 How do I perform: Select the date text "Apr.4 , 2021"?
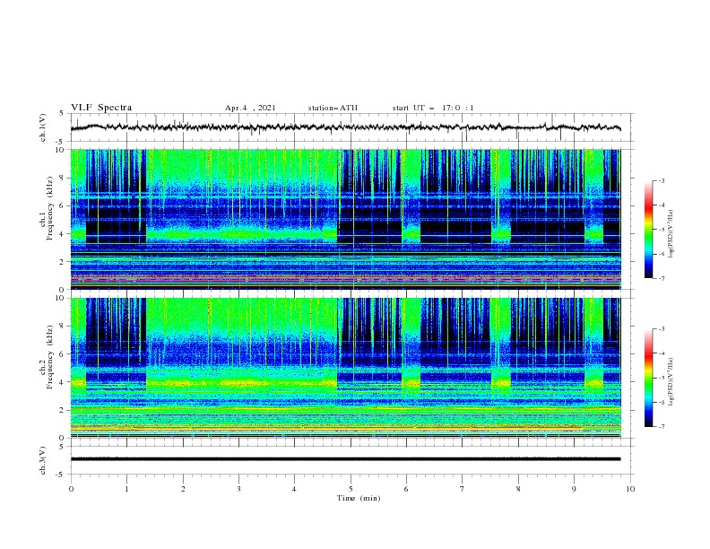pyautogui.click(x=250, y=108)
